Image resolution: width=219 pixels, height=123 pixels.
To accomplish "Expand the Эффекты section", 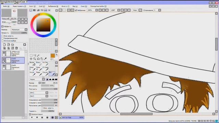I will [x=2, y=26].
